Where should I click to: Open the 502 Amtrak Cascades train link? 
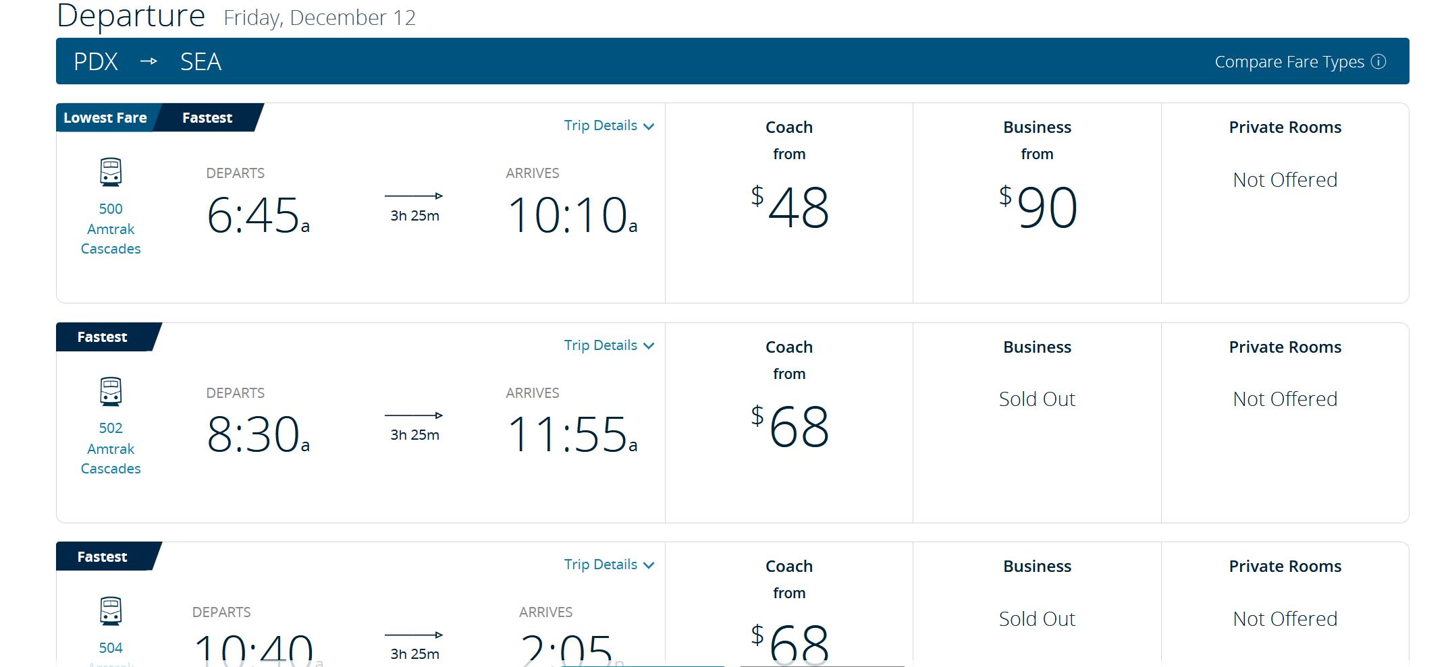111,448
